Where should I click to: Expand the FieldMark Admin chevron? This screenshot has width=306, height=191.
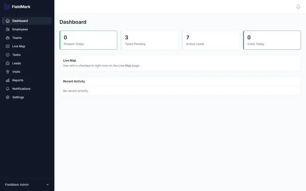coord(47,185)
